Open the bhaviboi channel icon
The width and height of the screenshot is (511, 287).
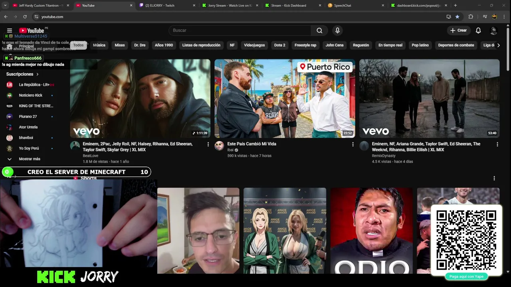click(10, 138)
